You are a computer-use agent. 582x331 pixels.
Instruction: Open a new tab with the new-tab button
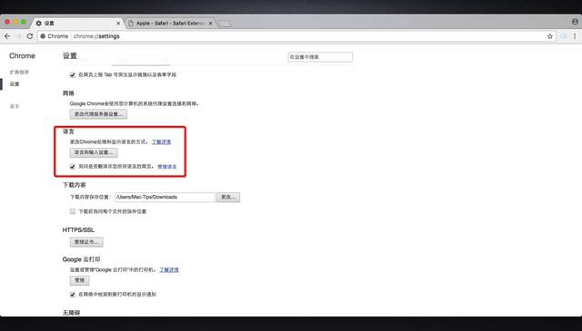pyautogui.click(x=224, y=24)
